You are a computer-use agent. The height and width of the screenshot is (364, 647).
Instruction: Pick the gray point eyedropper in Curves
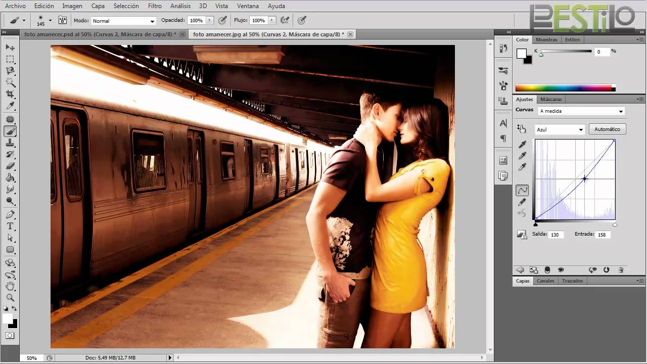tap(522, 156)
